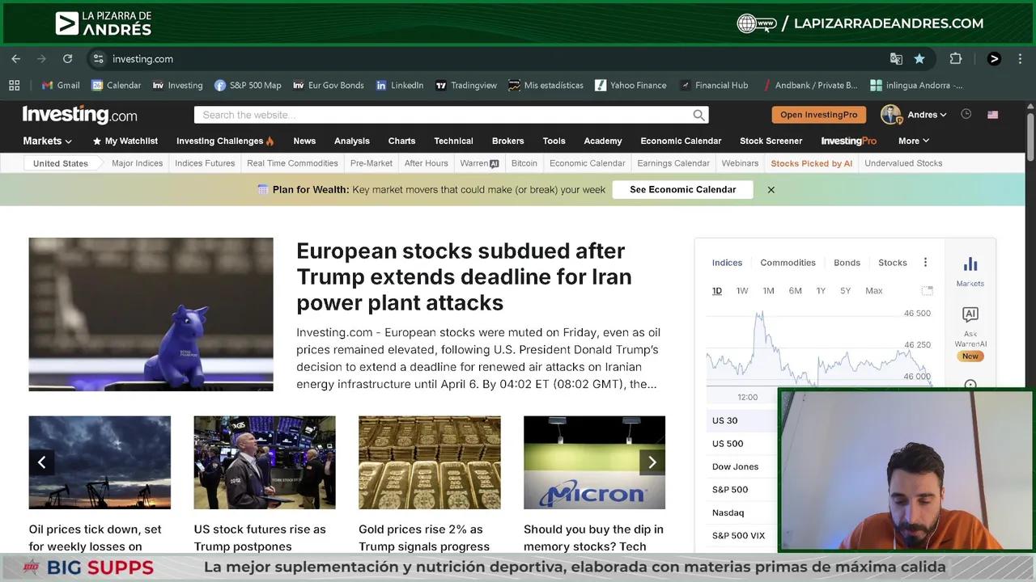The image size is (1036, 582).
Task: Switch to the Commodities tab
Action: 788,263
